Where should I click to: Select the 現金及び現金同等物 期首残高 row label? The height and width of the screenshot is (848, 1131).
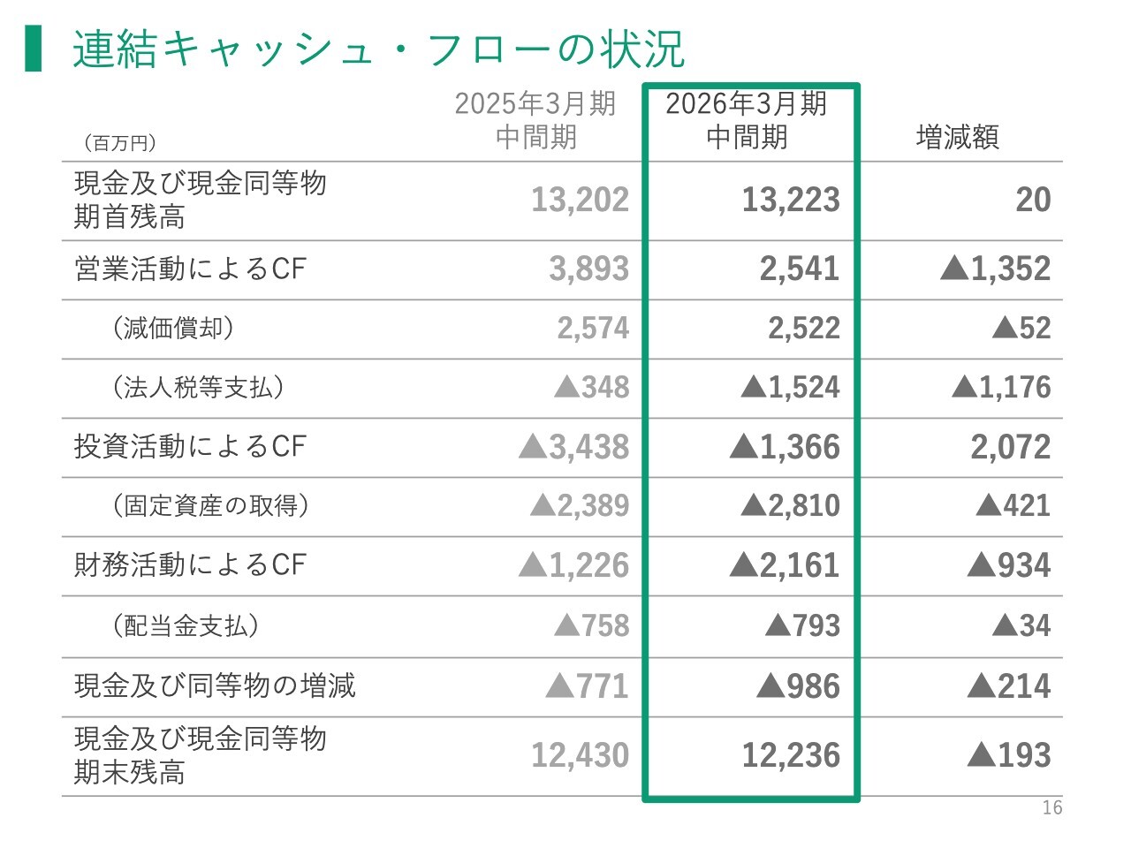point(201,200)
